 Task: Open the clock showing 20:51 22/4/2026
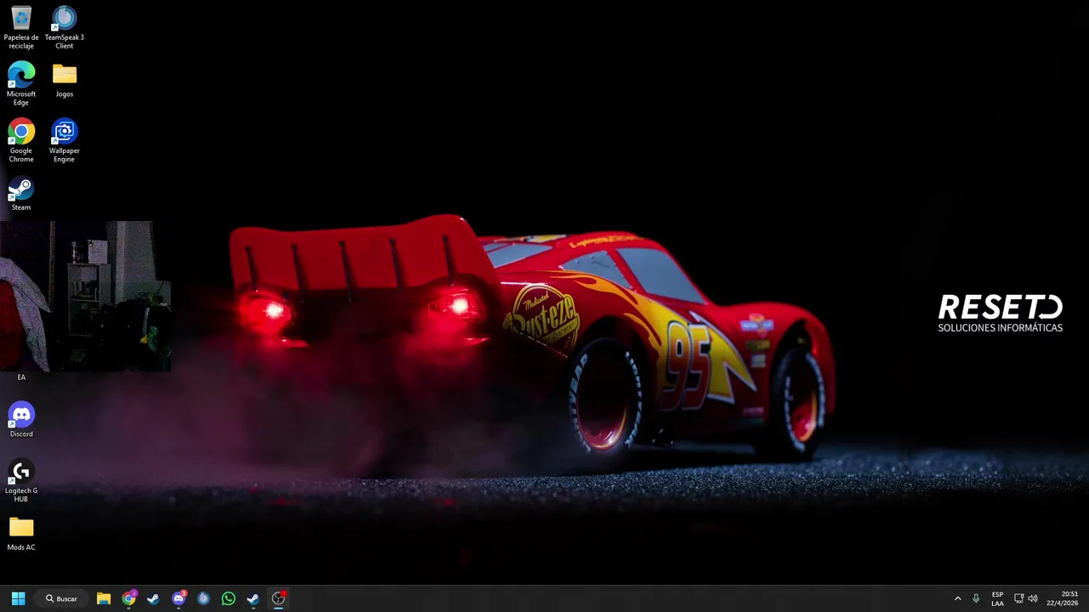(1063, 598)
